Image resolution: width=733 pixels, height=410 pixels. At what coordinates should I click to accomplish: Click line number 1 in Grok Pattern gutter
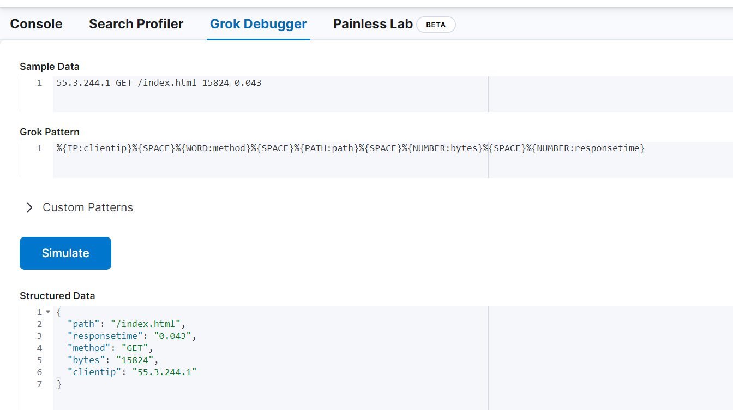pos(39,148)
